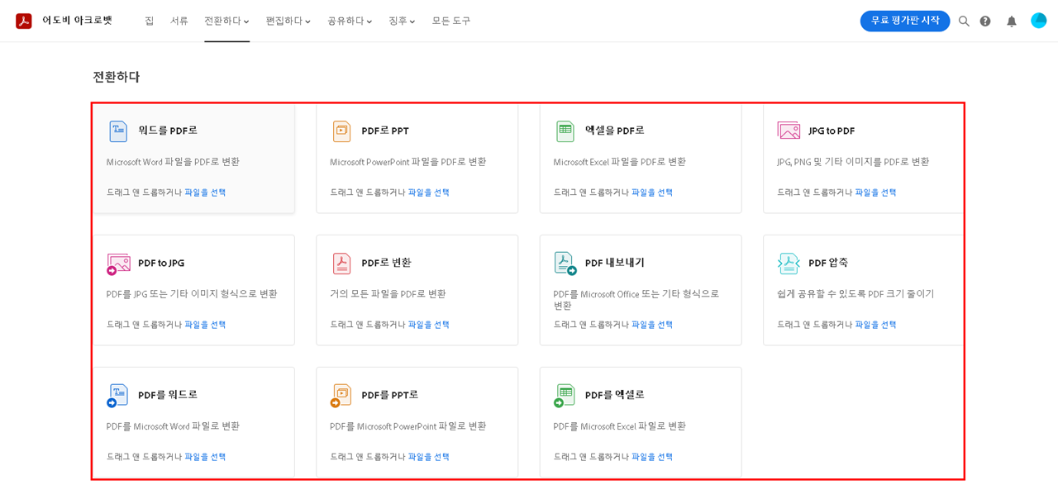Click text 'Microsoft Excel 파일을 PDF로 변환'
The image size is (1058, 499).
pyautogui.click(x=620, y=162)
